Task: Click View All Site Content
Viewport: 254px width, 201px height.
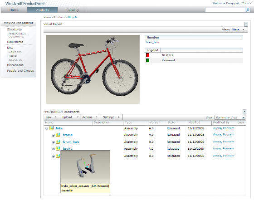Action: click(x=19, y=23)
